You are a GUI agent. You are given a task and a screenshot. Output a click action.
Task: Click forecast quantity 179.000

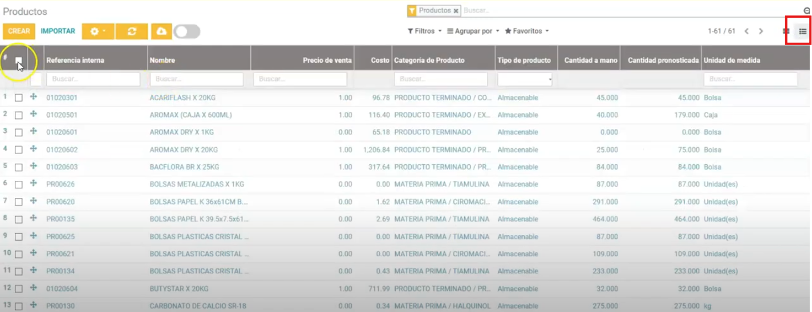(685, 115)
